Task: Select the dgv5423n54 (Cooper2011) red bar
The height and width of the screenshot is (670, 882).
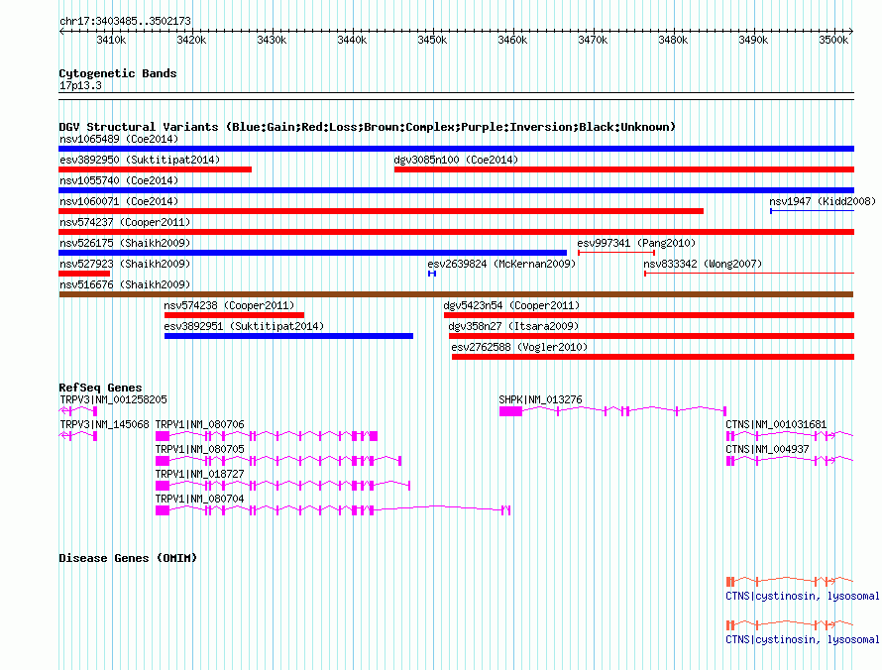Action: pos(649,315)
